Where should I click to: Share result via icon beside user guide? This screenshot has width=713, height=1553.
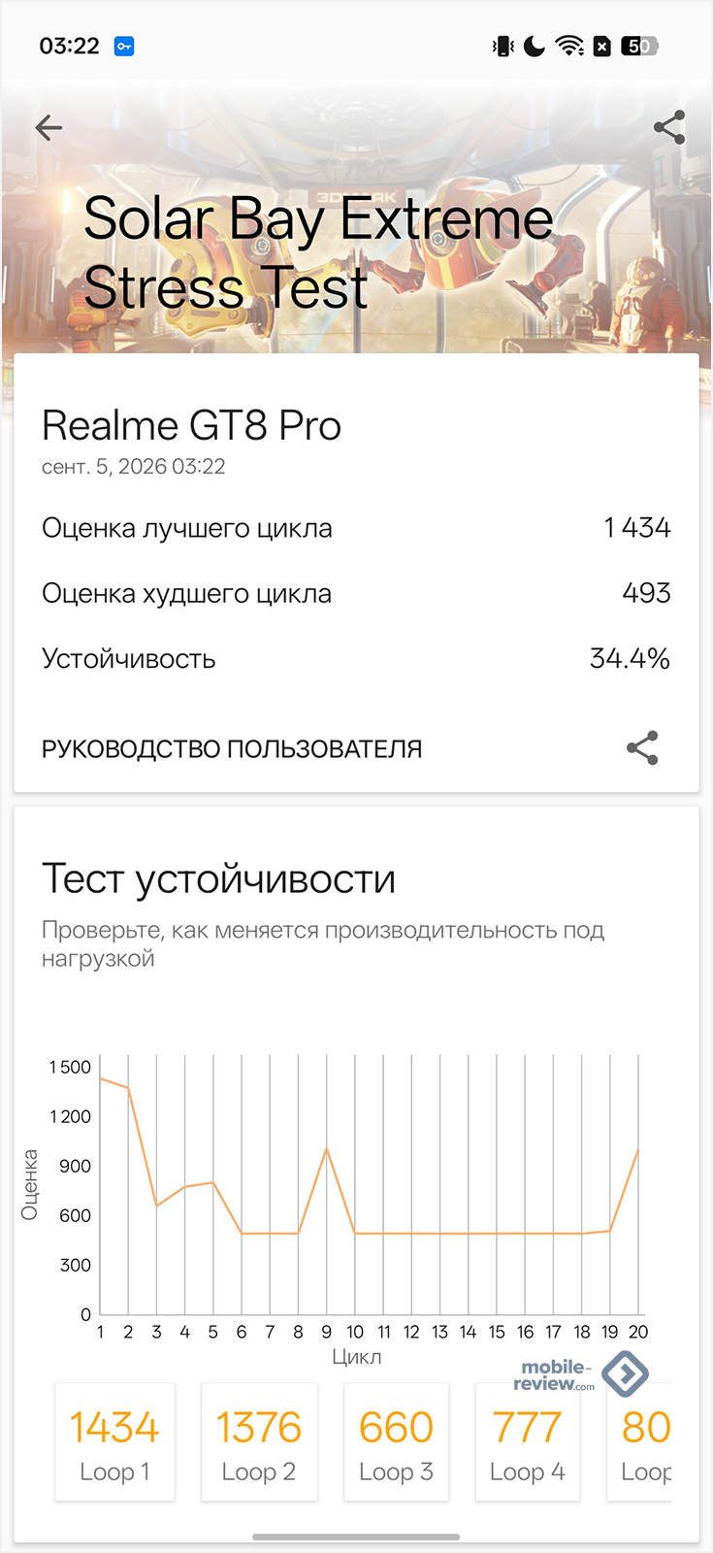coord(642,747)
